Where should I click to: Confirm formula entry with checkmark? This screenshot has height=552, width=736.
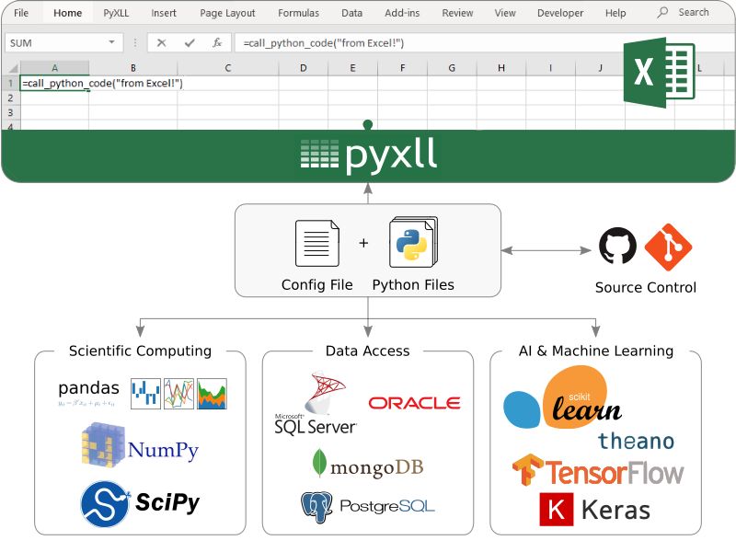point(190,42)
